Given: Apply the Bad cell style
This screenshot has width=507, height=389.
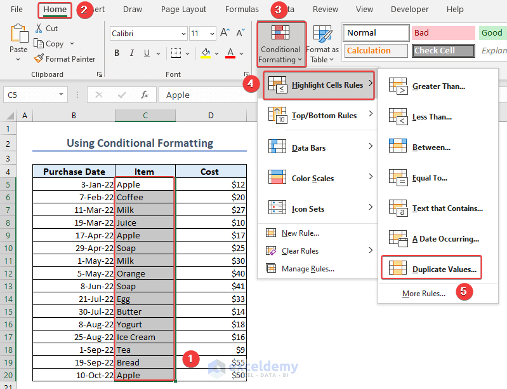Looking at the screenshot, I should click(x=443, y=33).
